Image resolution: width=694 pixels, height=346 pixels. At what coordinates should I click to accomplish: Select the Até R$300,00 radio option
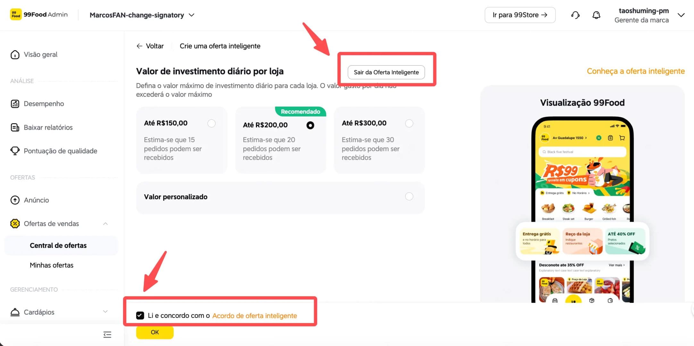click(x=409, y=123)
